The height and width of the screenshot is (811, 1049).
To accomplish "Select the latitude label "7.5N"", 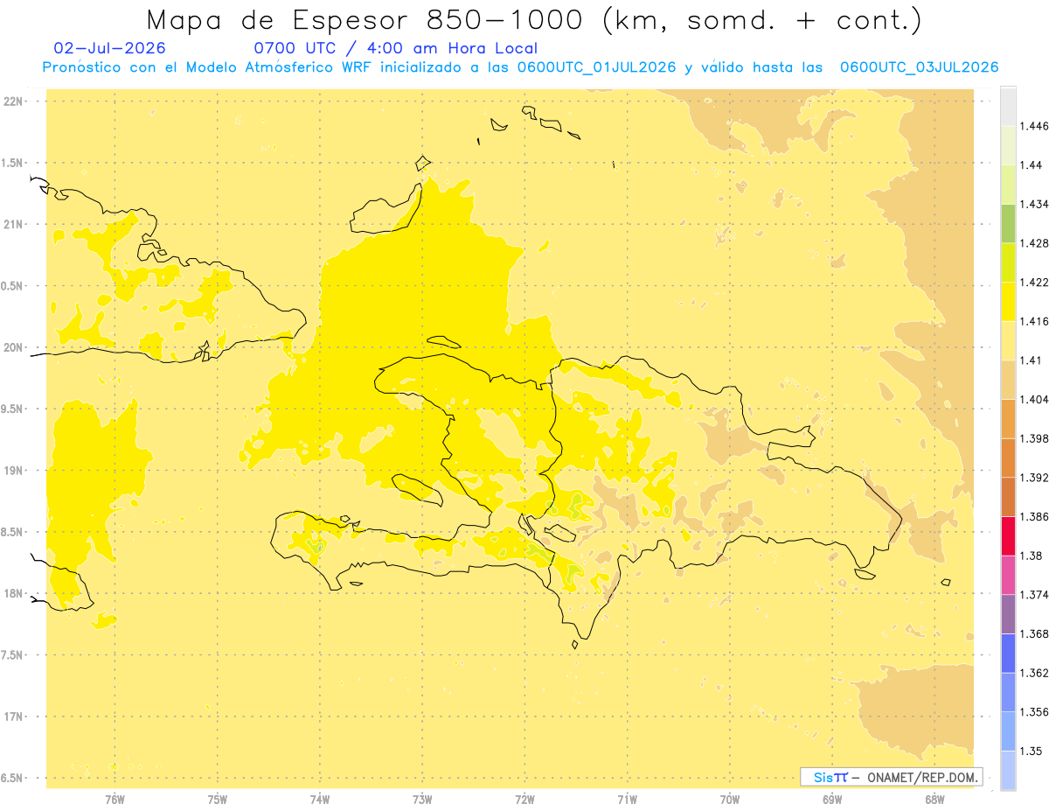I will pos(12,655).
